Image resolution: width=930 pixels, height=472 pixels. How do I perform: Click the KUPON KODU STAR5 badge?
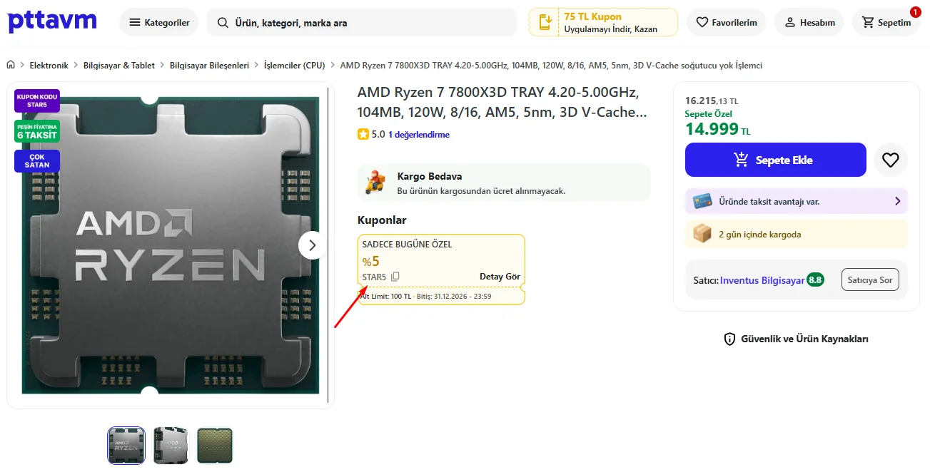coord(37,101)
